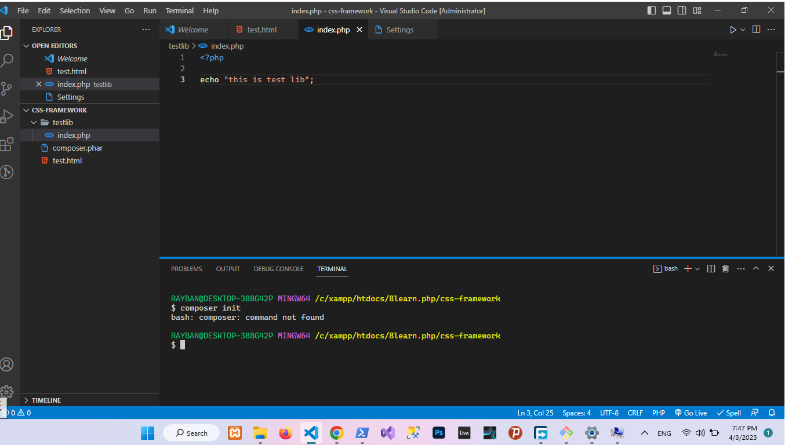Start Go Live server
The width and height of the screenshot is (792, 445).
tap(691, 413)
